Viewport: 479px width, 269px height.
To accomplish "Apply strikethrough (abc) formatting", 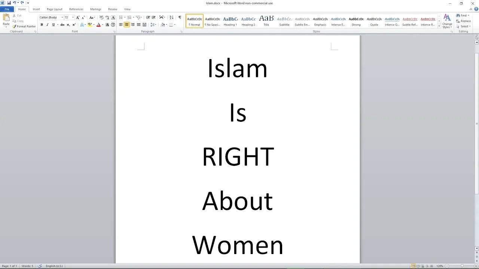I will click(x=62, y=25).
